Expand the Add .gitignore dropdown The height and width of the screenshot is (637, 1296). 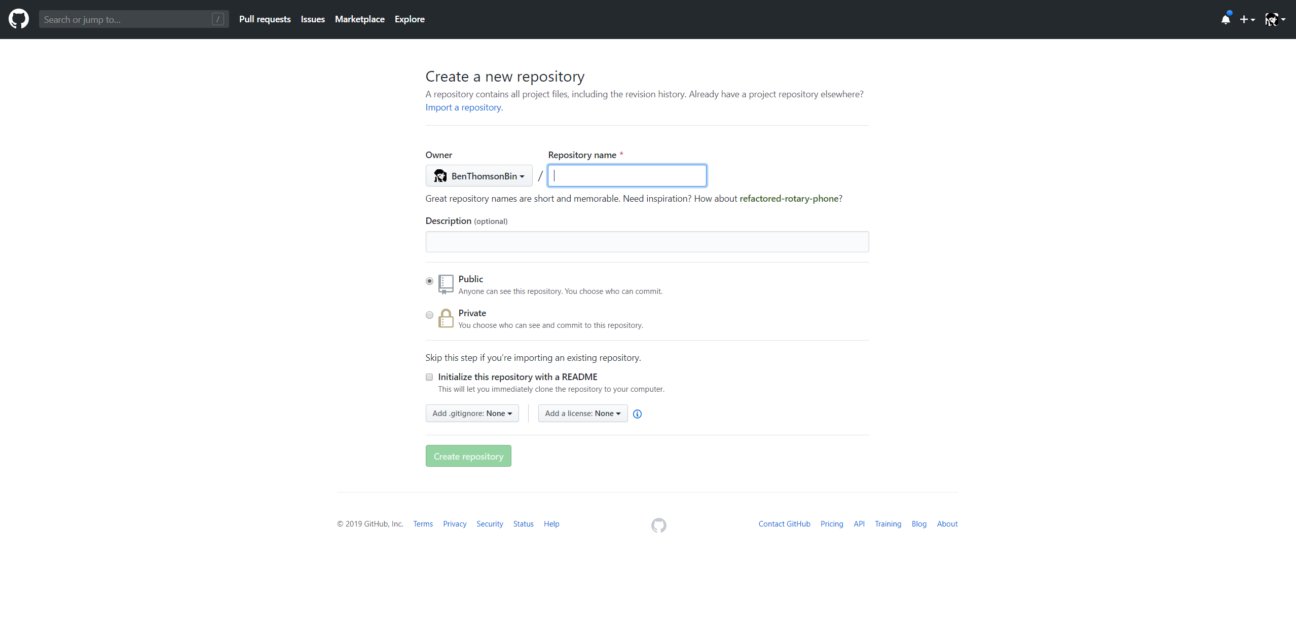coord(472,413)
